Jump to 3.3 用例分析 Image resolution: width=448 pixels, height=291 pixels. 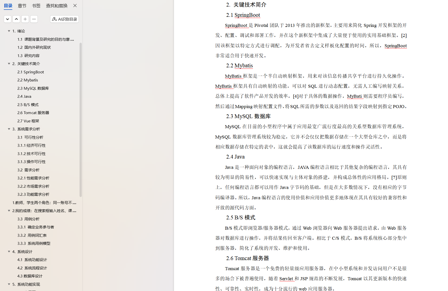point(28,219)
